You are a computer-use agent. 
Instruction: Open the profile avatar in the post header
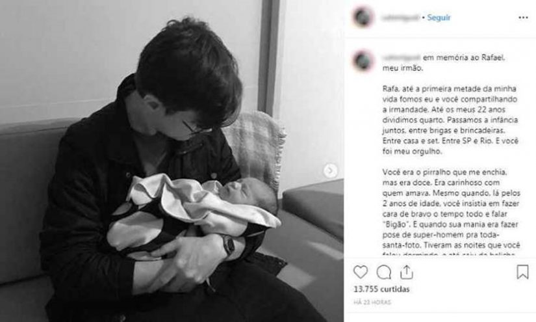(x=363, y=17)
